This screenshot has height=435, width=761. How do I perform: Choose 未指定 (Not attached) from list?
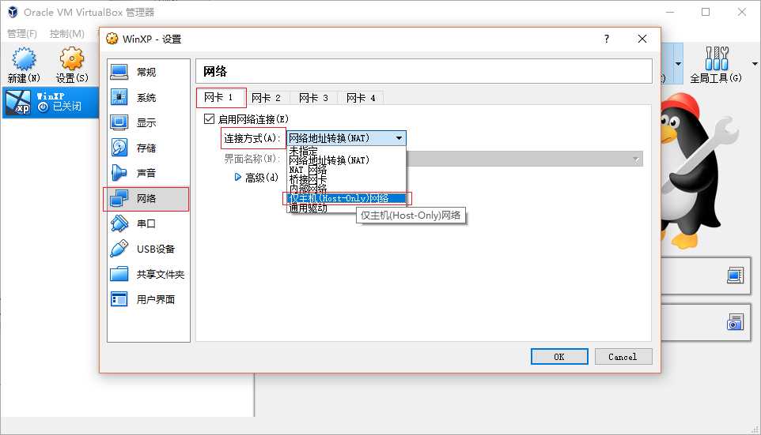point(346,151)
